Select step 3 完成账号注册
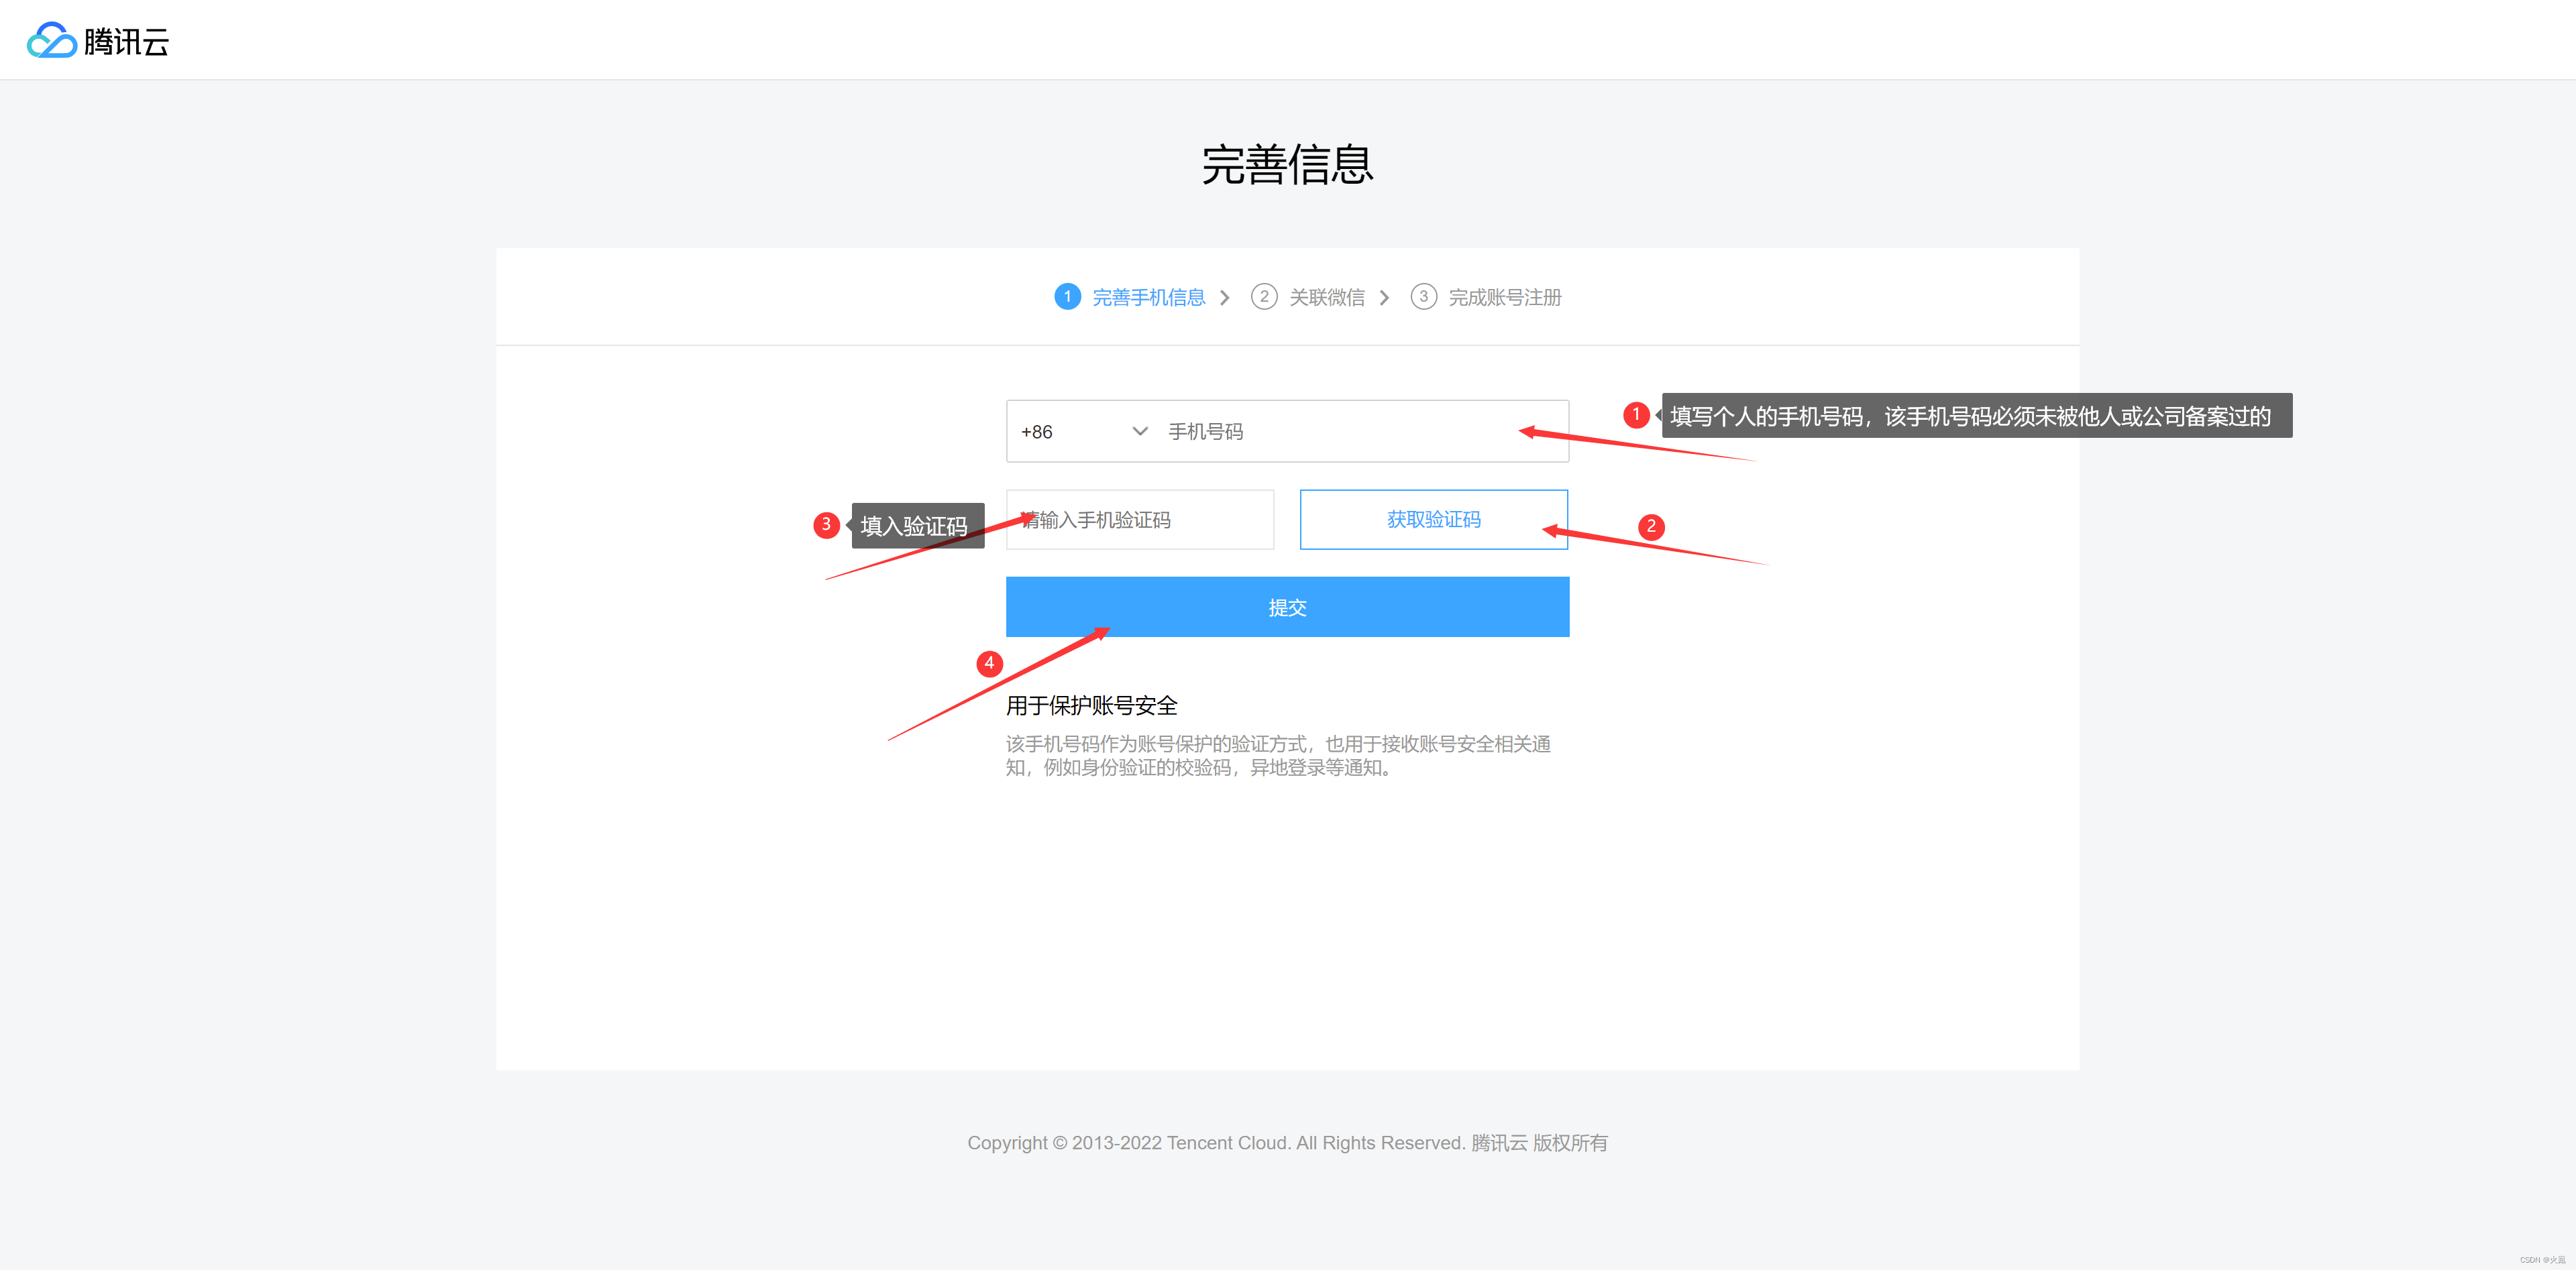Viewport: 2576px width, 1270px height. pos(1486,297)
